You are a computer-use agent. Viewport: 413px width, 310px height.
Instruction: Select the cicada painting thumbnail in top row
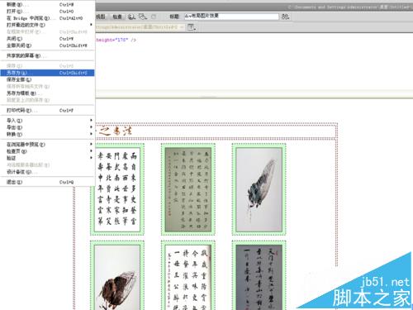(x=259, y=189)
